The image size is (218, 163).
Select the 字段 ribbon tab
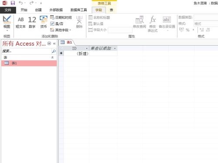(x=99, y=10)
